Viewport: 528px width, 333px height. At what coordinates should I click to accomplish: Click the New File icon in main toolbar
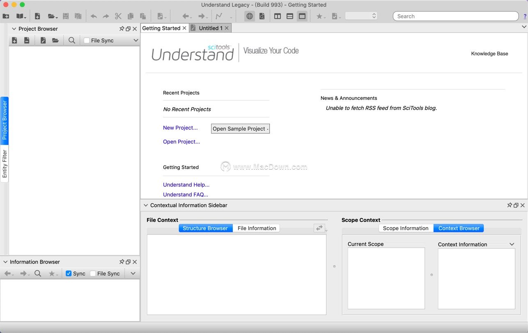click(37, 16)
